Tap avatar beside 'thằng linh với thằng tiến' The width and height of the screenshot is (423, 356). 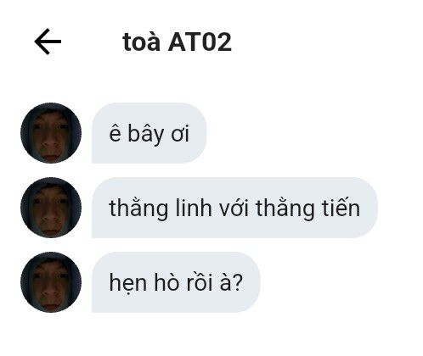pyautogui.click(x=51, y=208)
